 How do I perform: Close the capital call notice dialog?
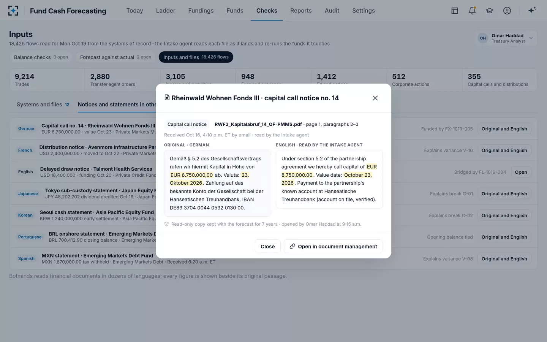coord(375,98)
